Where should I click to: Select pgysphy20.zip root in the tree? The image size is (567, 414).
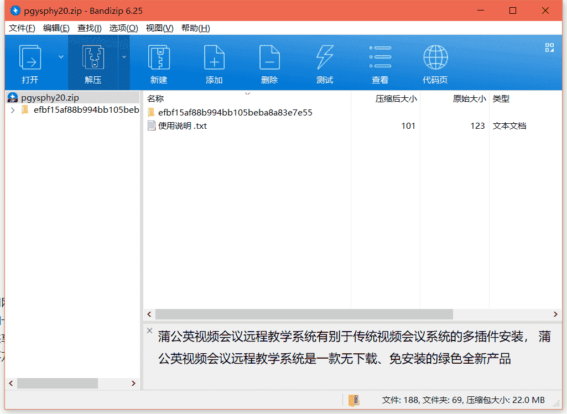[50, 97]
